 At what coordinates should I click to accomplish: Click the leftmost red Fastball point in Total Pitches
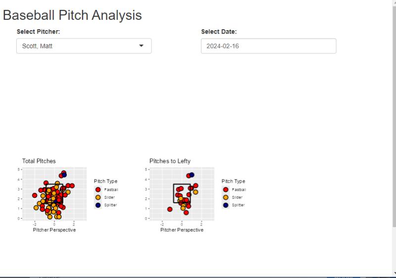pyautogui.click(x=35, y=195)
